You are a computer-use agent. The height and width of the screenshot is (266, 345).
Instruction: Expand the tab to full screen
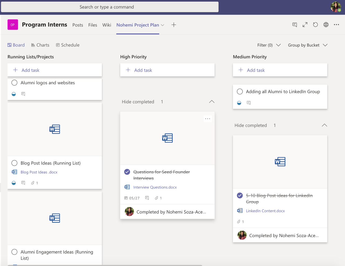coord(305,25)
